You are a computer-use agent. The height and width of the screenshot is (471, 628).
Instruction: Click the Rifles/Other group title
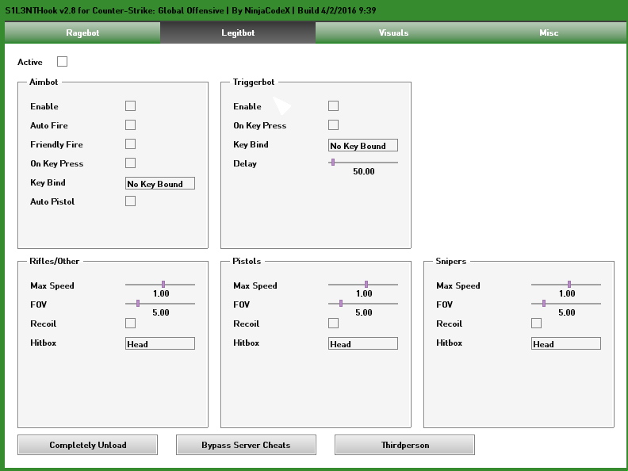(x=55, y=261)
